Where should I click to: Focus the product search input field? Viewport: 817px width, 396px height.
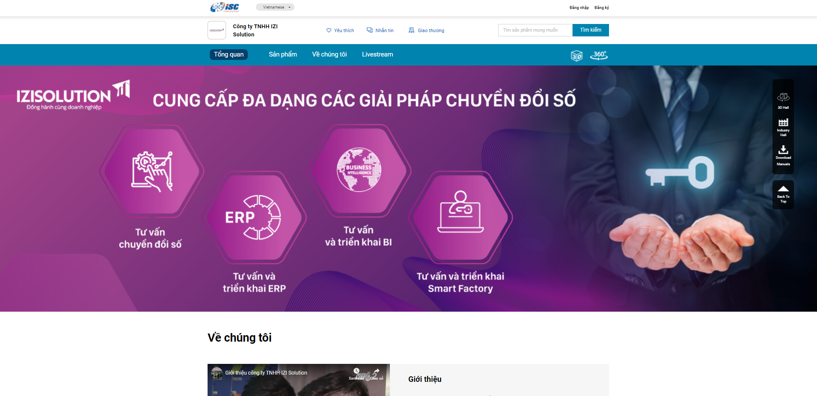pyautogui.click(x=535, y=30)
